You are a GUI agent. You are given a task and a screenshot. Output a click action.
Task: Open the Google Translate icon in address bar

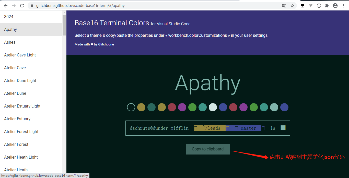coord(284,5)
